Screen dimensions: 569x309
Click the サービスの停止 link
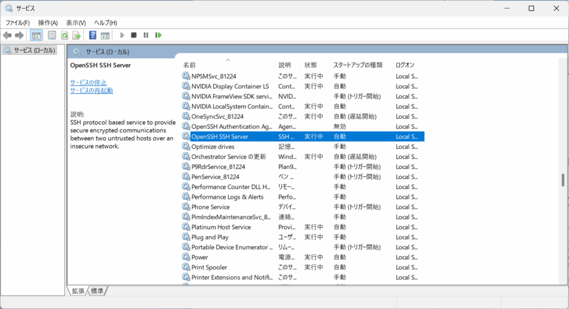pyautogui.click(x=88, y=82)
